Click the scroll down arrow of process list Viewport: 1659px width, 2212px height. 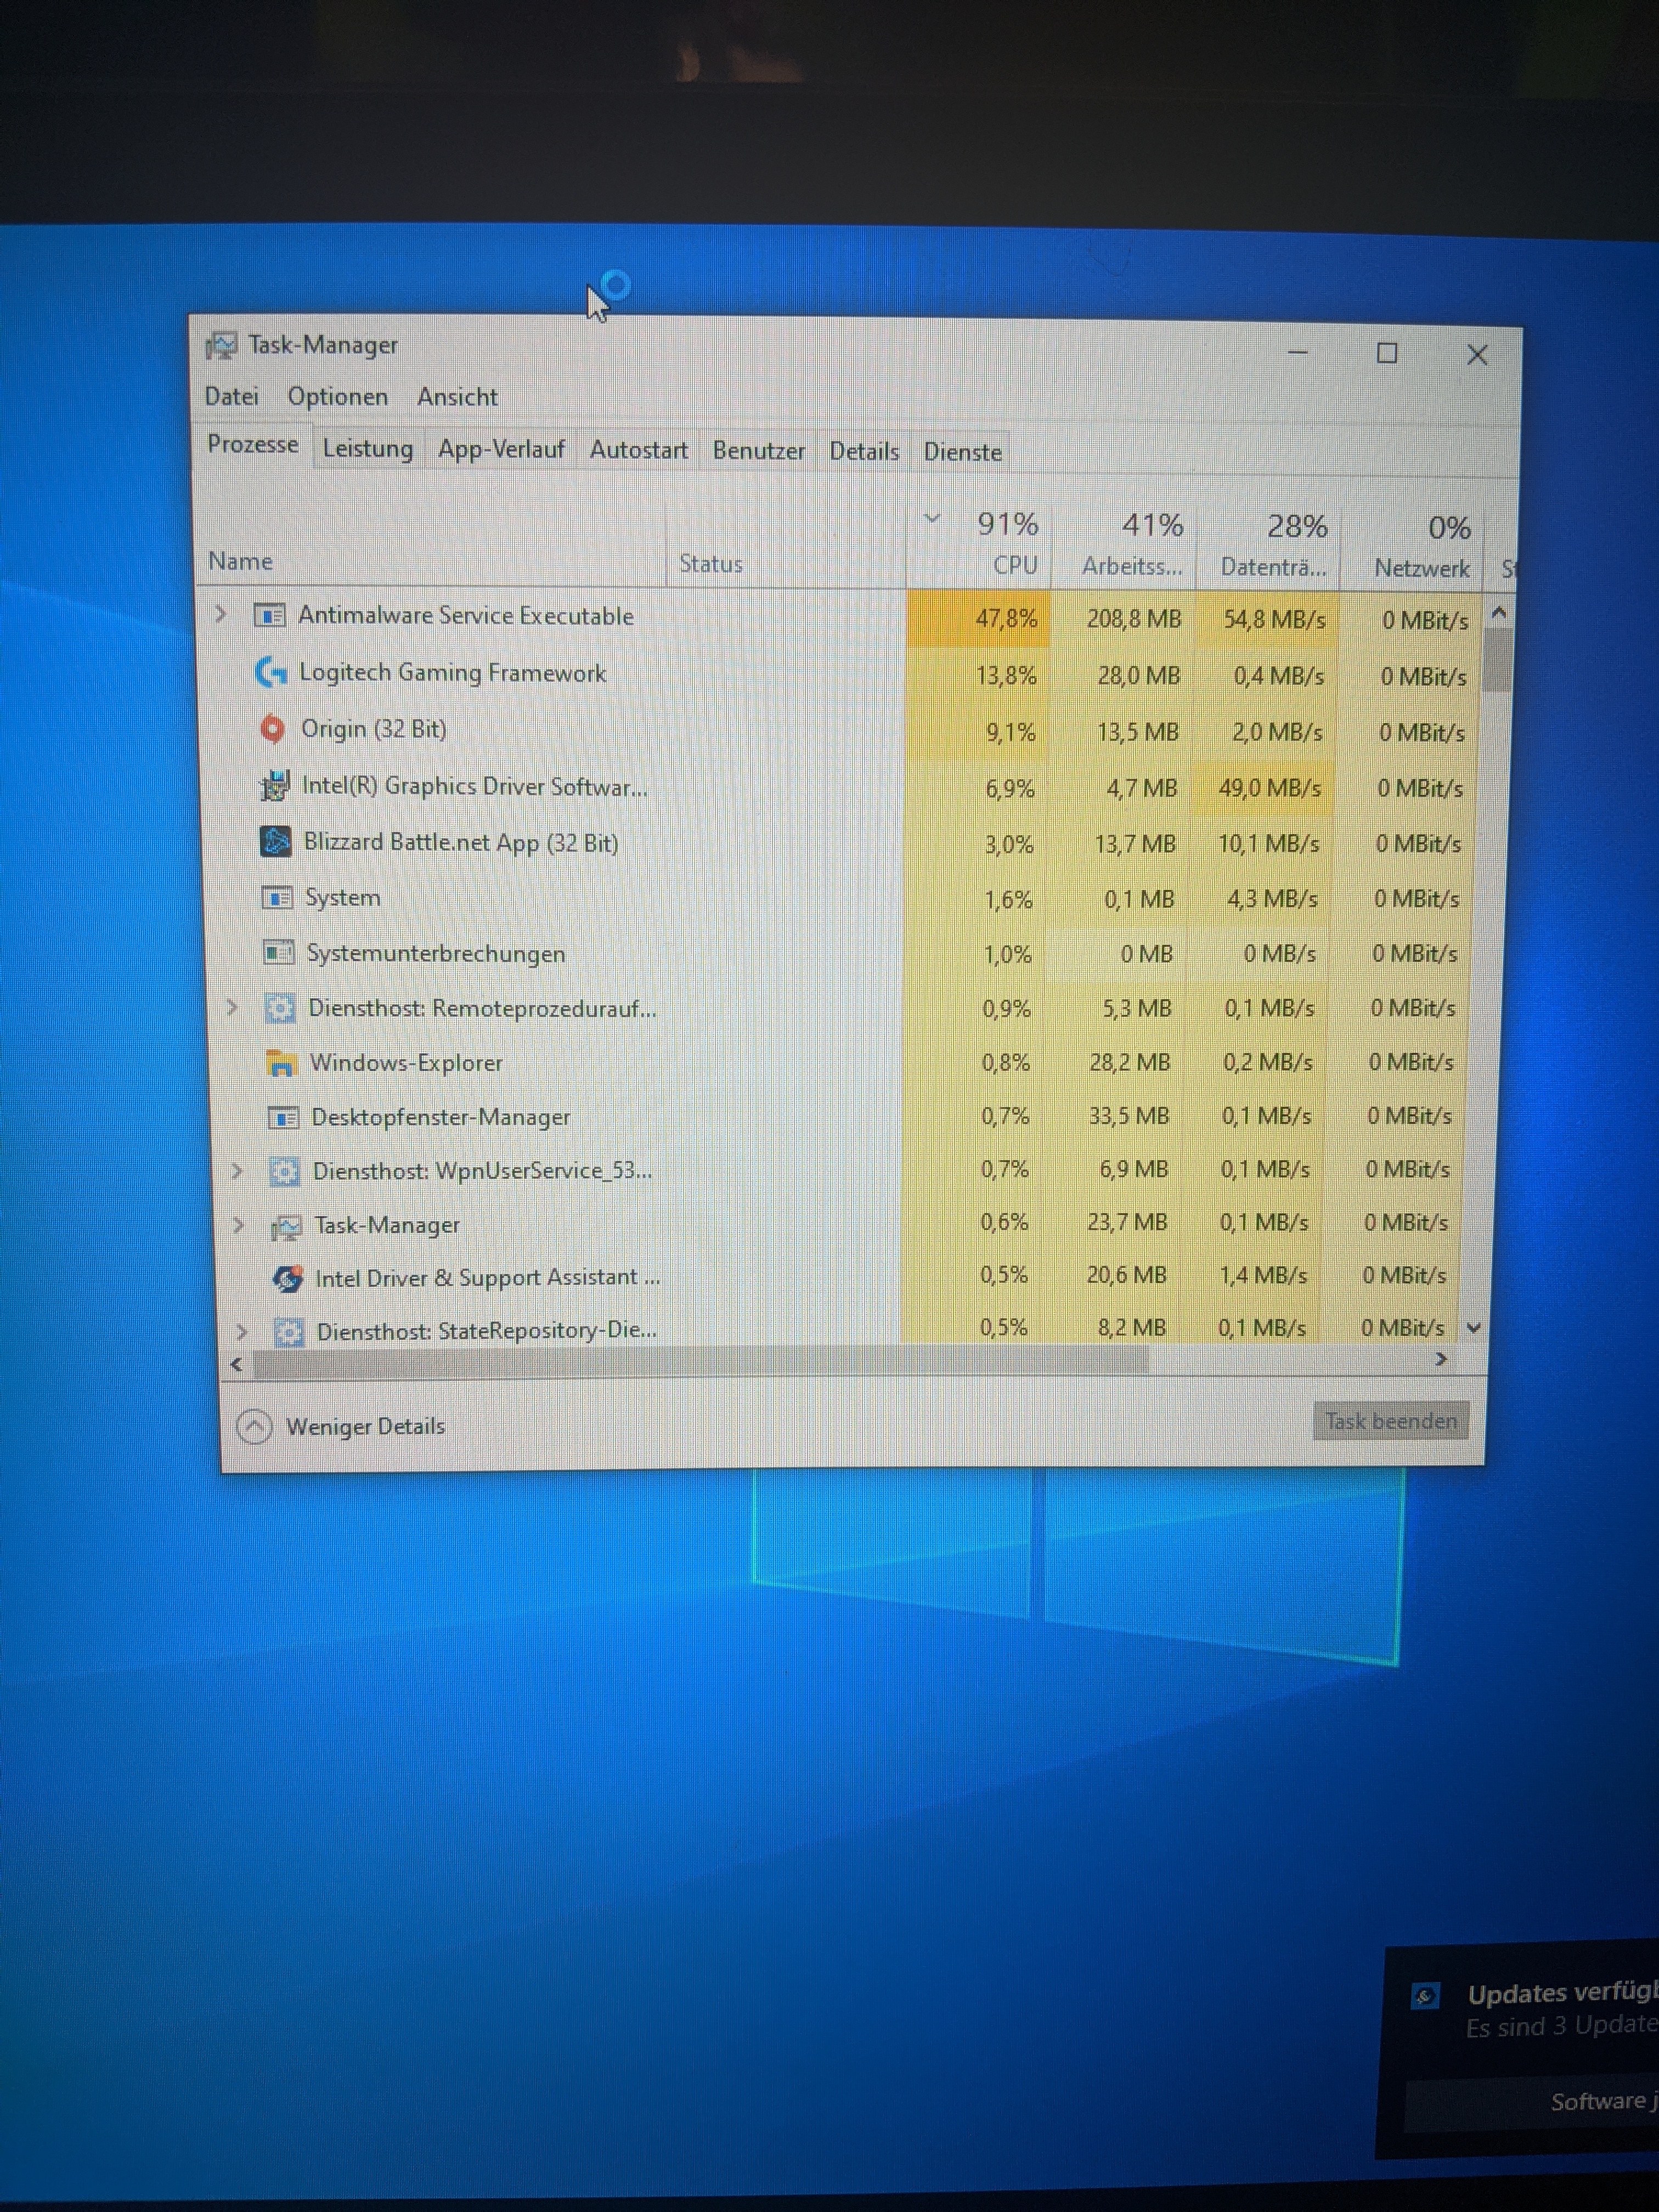pos(1473,1328)
